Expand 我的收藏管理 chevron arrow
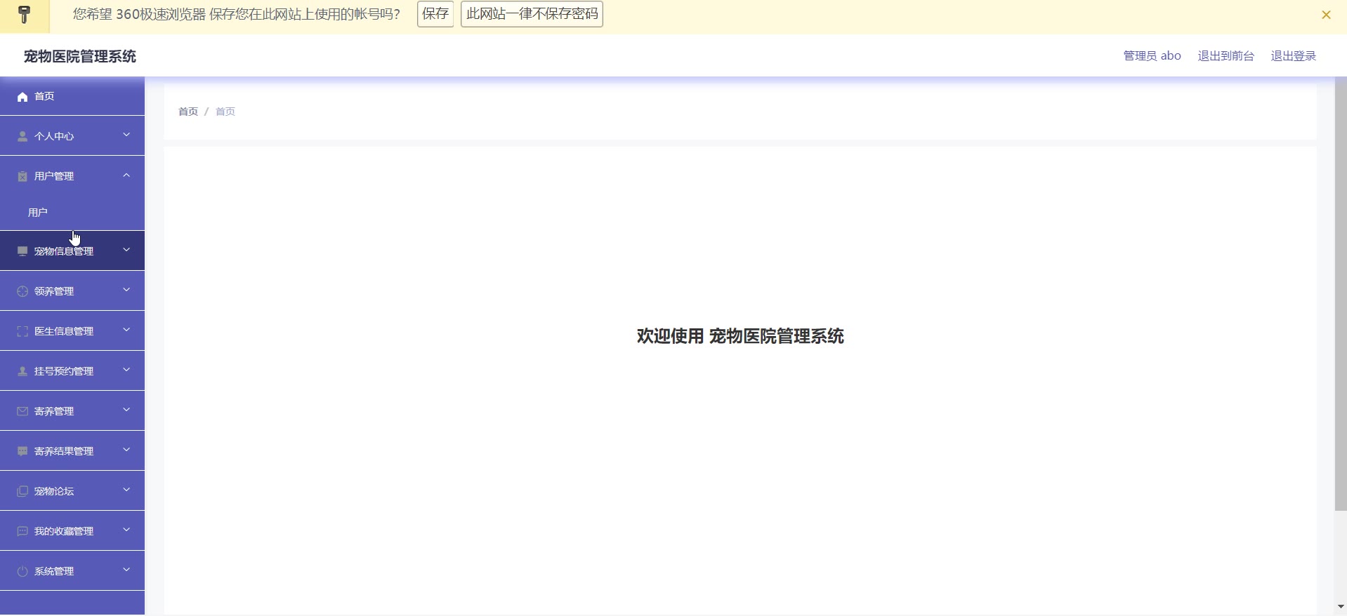1347x616 pixels. coord(126,530)
